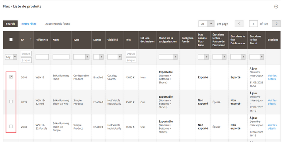Screen dimensions: 284x143
Task: Click the Search button
Action: point(10,24)
